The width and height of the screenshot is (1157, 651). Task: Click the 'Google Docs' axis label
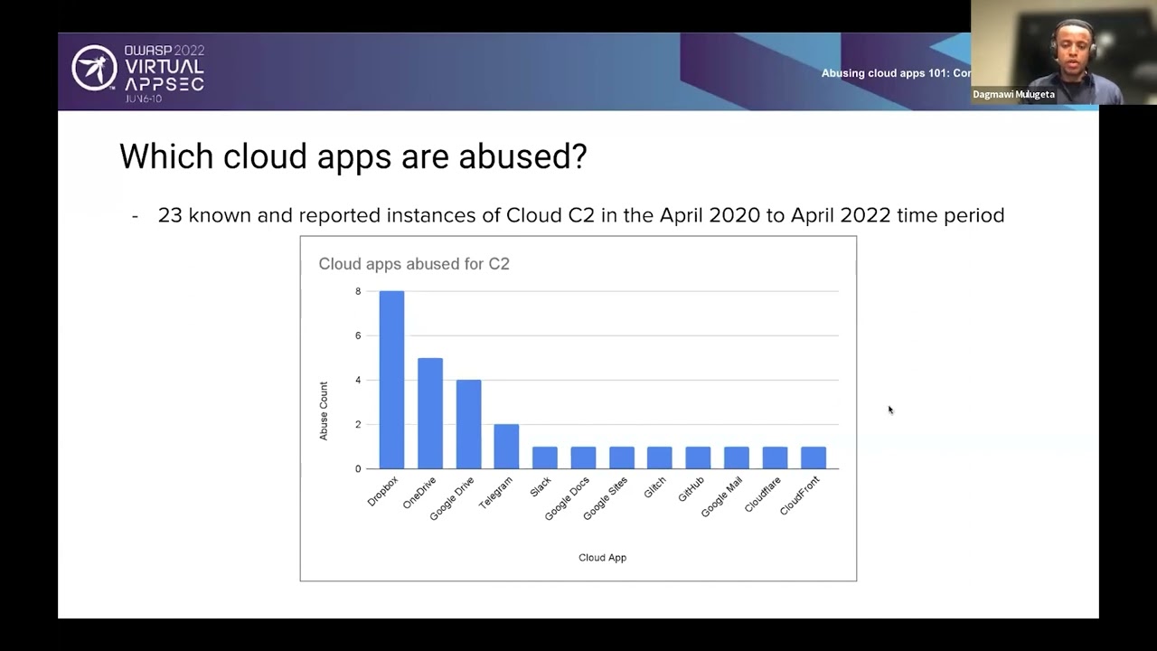point(568,498)
